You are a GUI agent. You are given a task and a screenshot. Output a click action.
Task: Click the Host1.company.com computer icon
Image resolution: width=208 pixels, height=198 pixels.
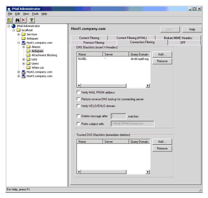24,43
